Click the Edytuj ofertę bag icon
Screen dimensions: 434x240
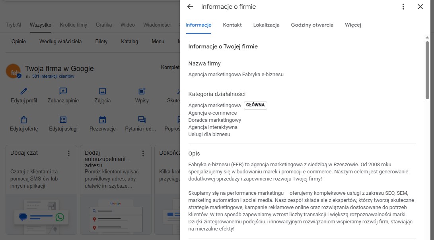pos(24,119)
